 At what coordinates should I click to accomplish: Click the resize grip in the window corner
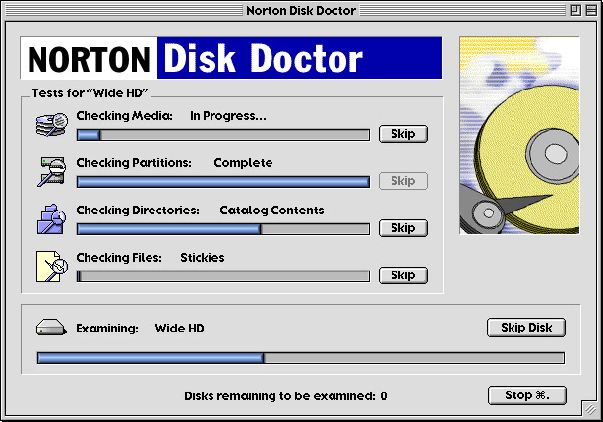(x=589, y=408)
